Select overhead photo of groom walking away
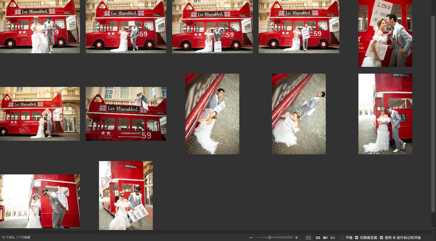436x241 pixels. pos(299,114)
